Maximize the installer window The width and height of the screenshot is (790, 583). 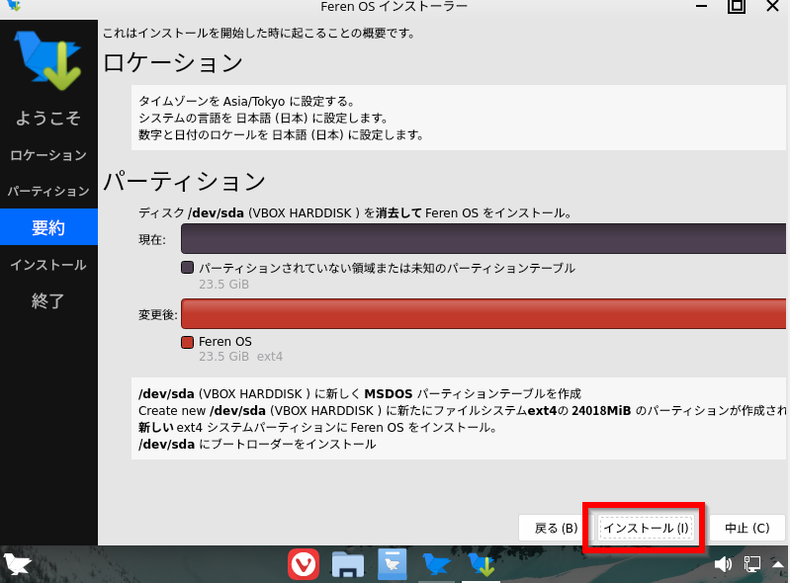[x=736, y=6]
